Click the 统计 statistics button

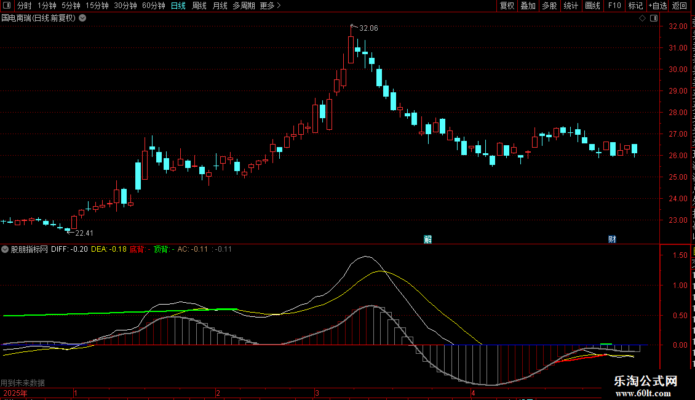570,6
